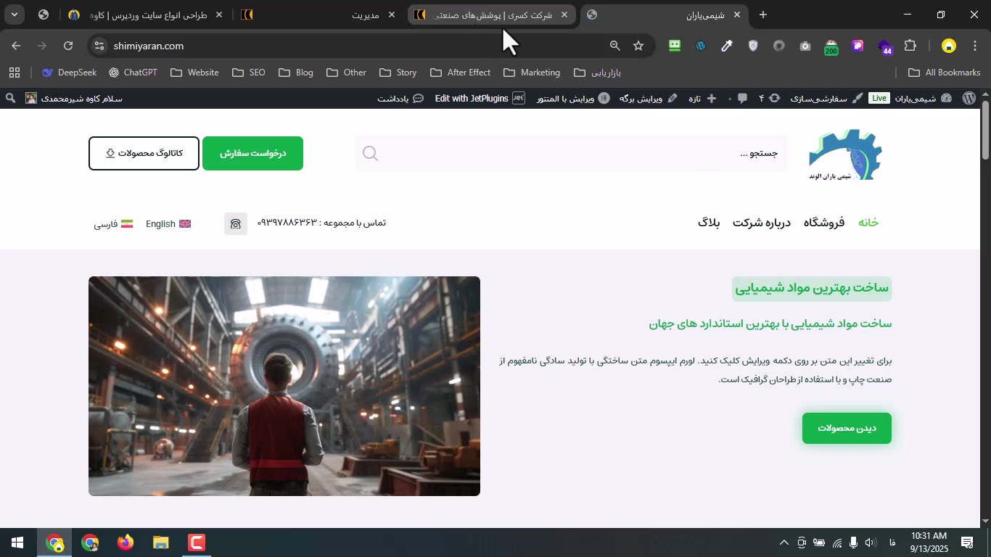Go back to the previous page
The width and height of the screenshot is (991, 557).
pos(16,46)
